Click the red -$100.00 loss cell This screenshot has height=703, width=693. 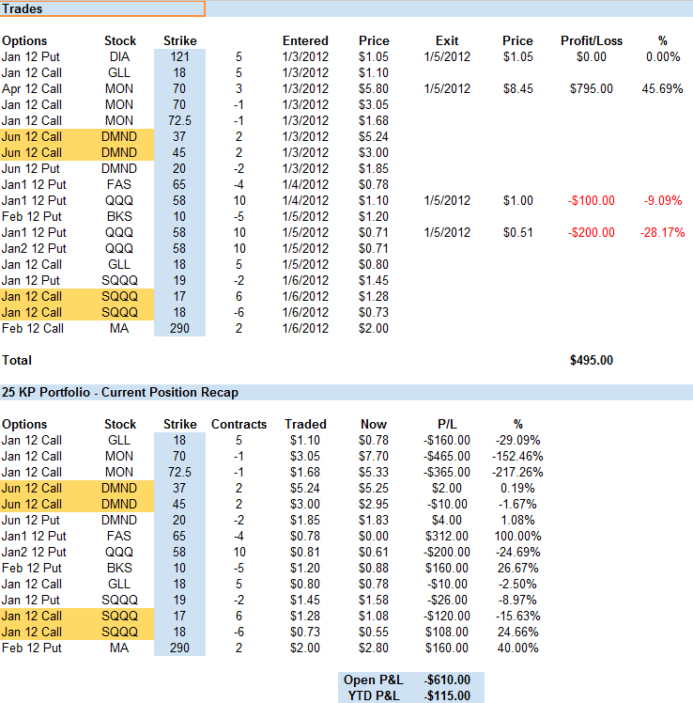tap(591, 200)
